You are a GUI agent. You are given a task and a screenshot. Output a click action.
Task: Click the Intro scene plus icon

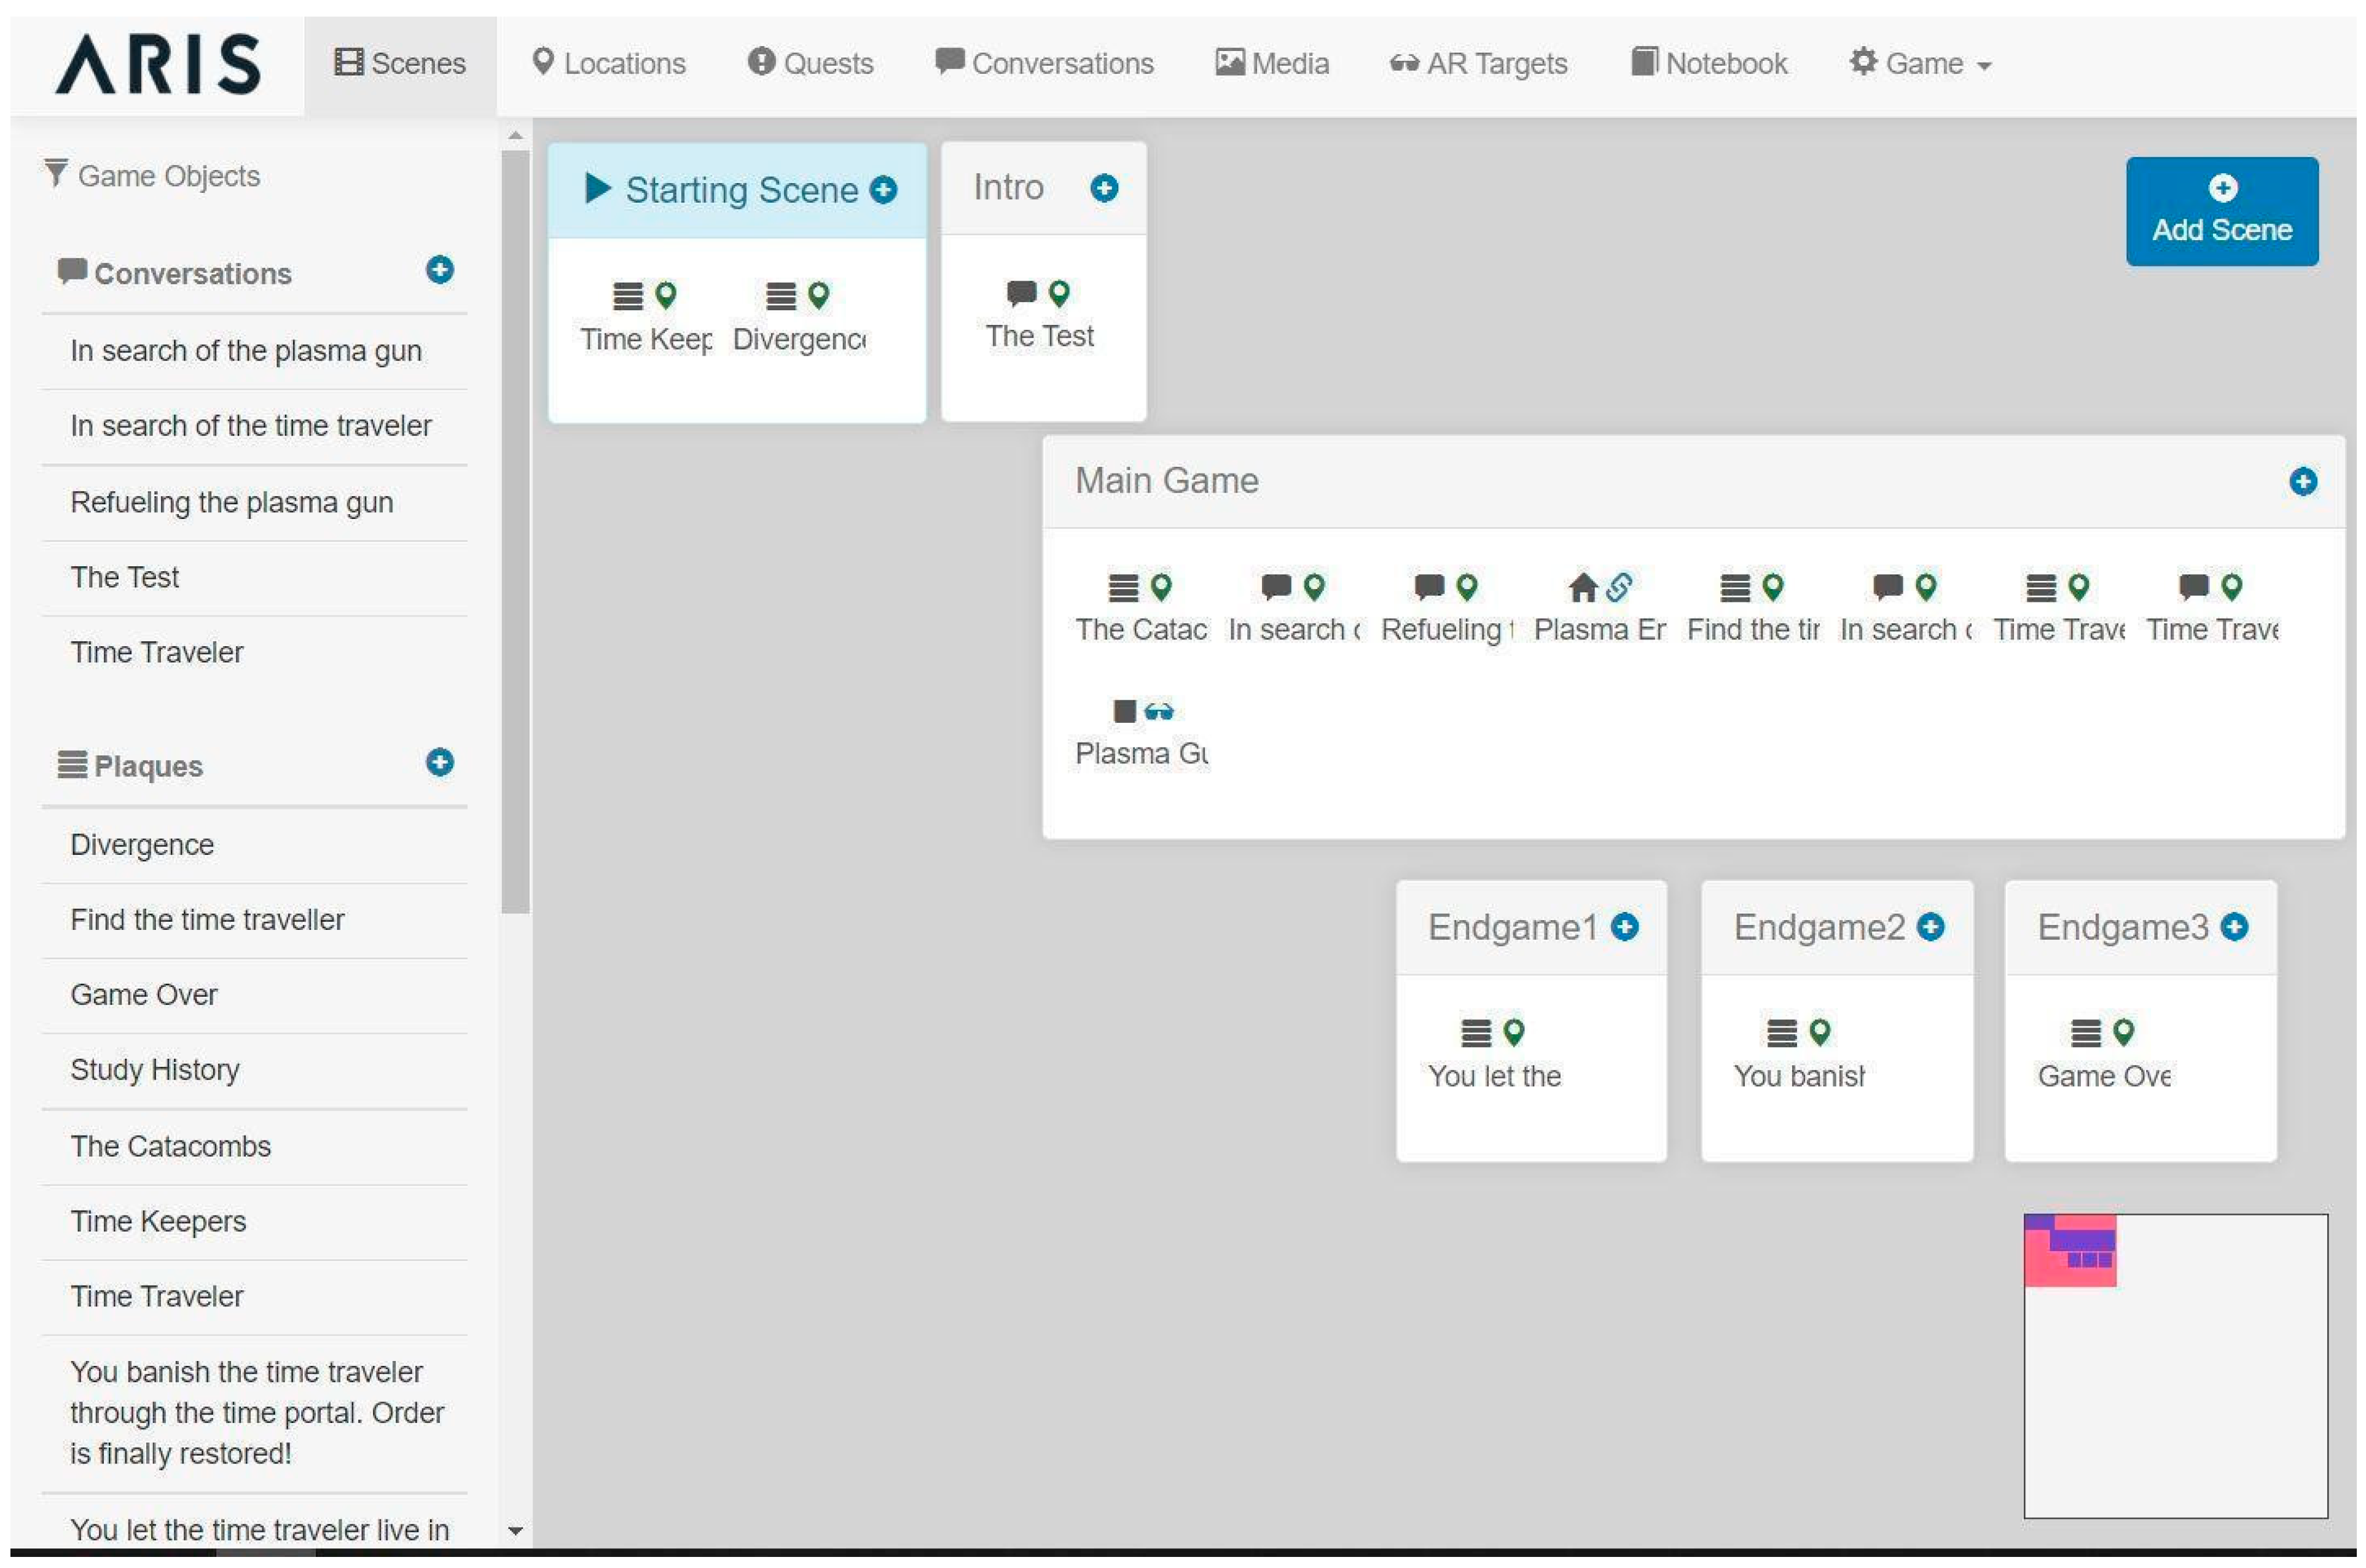point(1105,188)
